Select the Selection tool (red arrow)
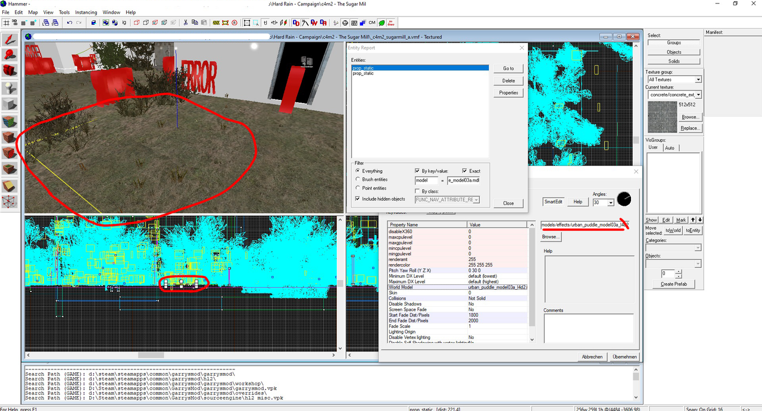The width and height of the screenshot is (762, 411). tap(10, 40)
